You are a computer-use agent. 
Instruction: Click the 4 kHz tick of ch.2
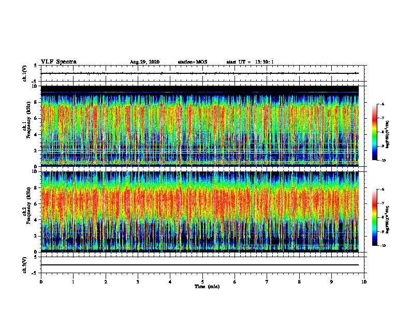36,220
